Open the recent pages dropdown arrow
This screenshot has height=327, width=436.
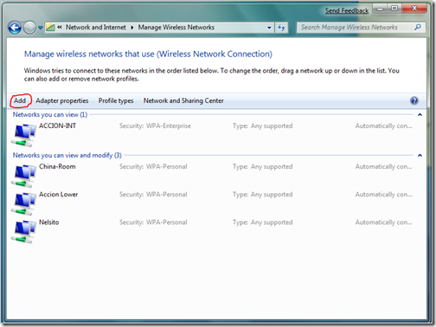click(x=40, y=28)
